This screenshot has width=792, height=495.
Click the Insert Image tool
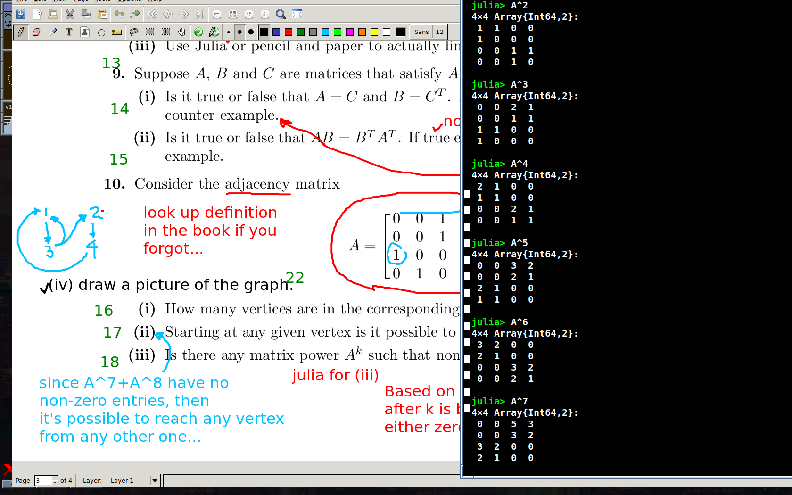point(85,32)
